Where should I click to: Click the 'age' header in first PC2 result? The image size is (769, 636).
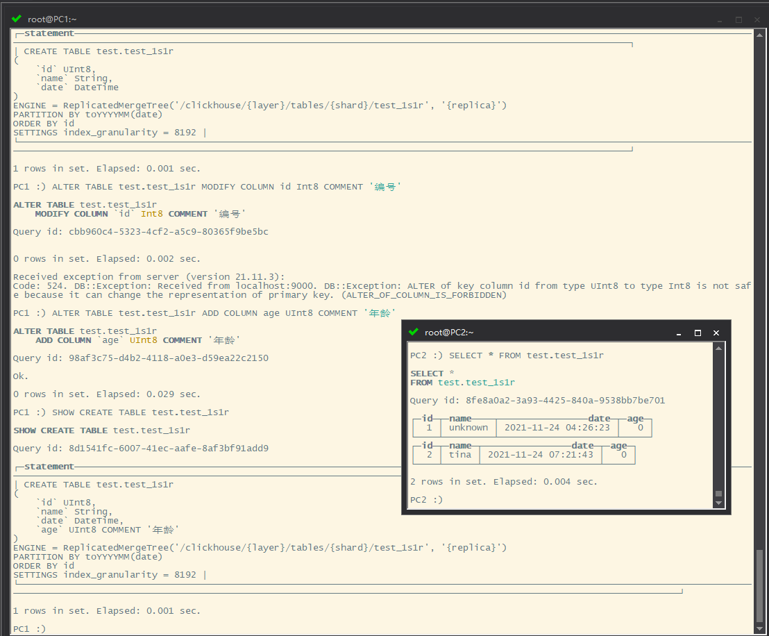(x=635, y=419)
